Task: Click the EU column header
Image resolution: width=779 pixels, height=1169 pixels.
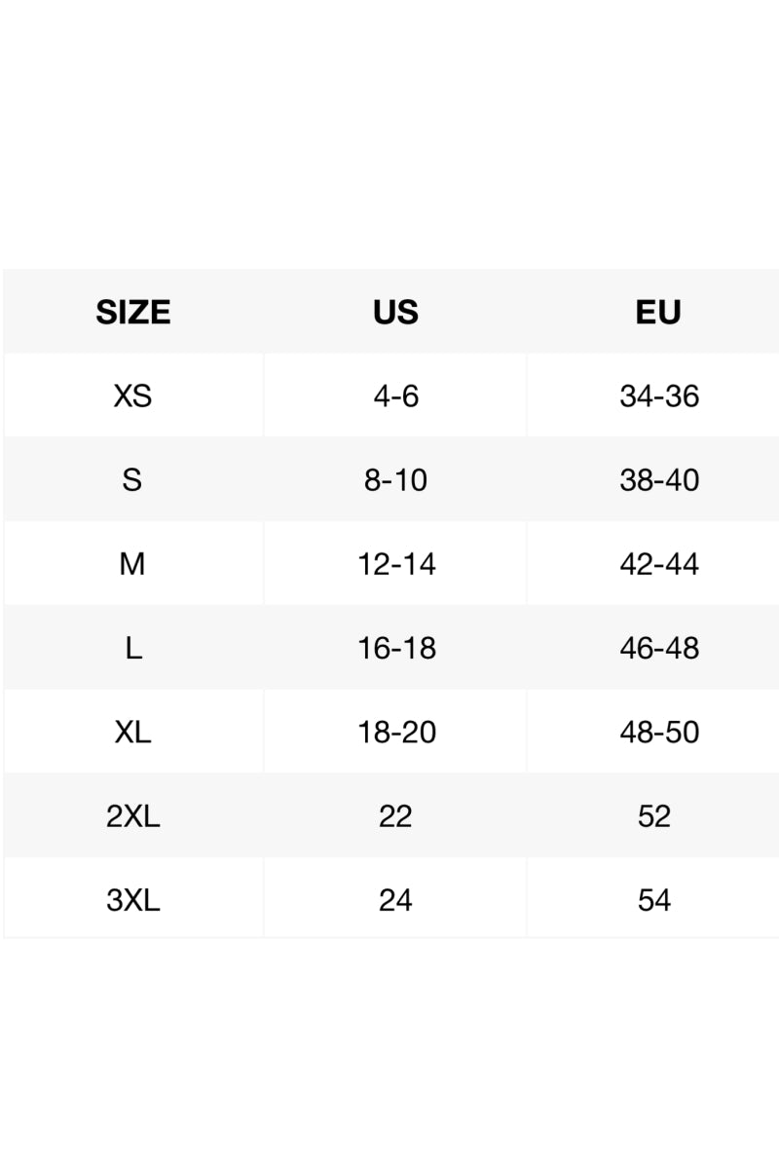Action: (658, 313)
